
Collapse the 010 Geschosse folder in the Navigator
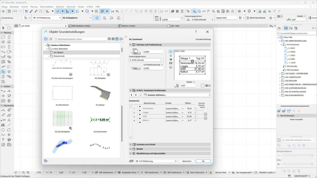coord(281,45)
